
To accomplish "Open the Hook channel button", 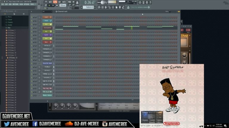I will (x=47, y=21).
